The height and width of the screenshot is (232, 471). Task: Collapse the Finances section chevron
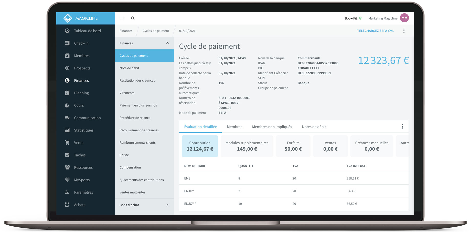click(167, 43)
